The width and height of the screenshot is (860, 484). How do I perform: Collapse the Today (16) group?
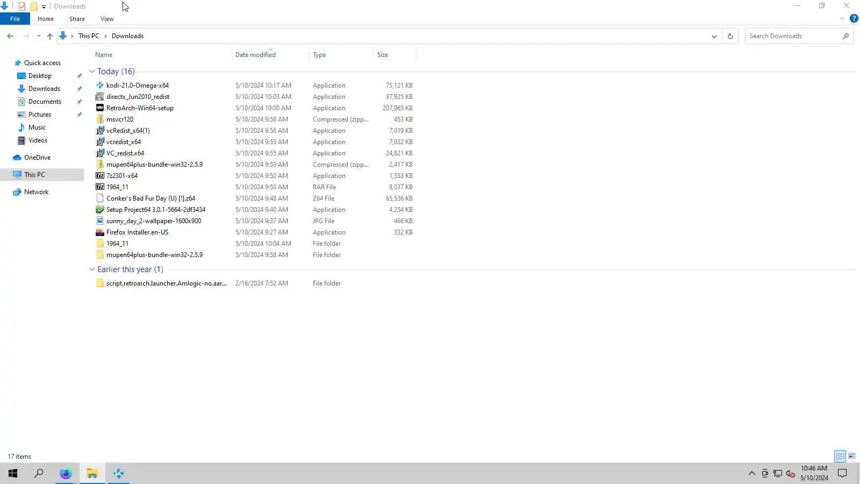(92, 72)
